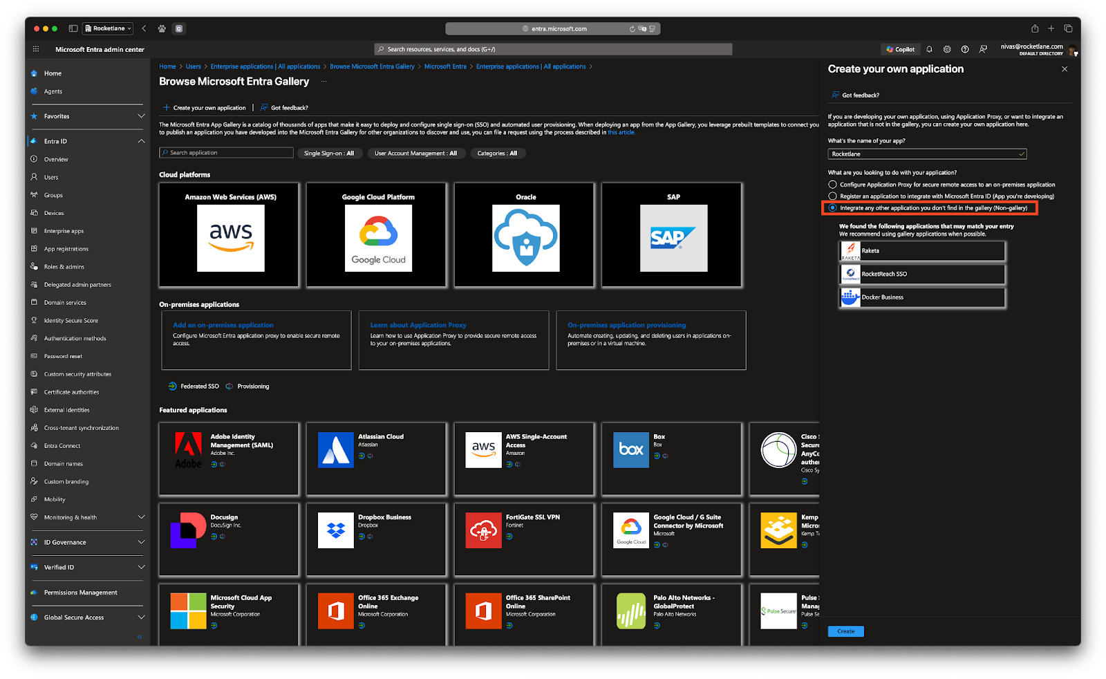Click the app name field containing Rocketlane
Image resolution: width=1106 pixels, height=679 pixels.
(927, 154)
